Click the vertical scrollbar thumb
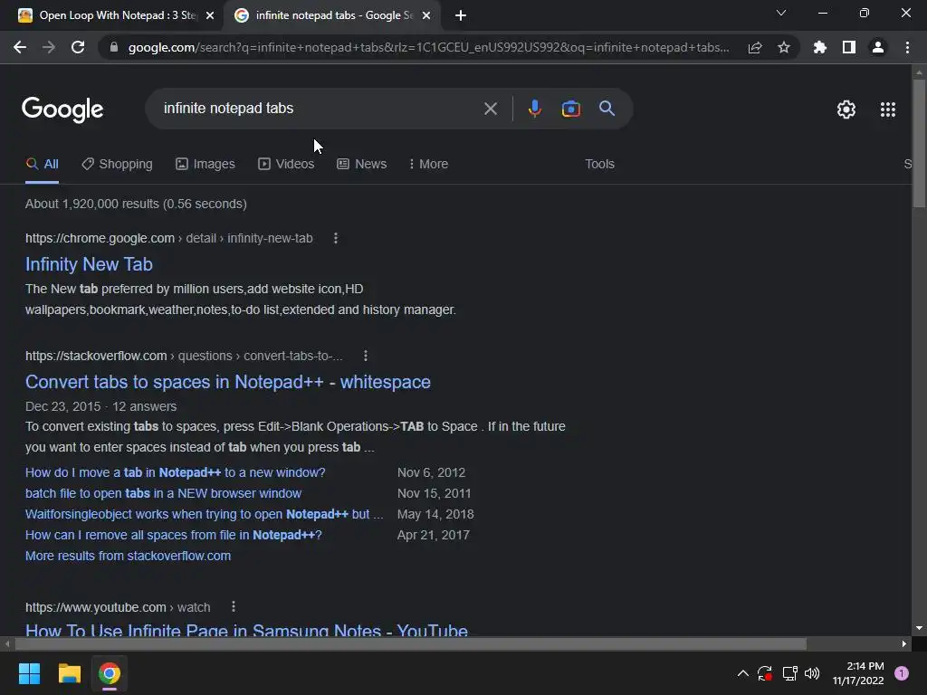927x695 pixels. point(919,143)
